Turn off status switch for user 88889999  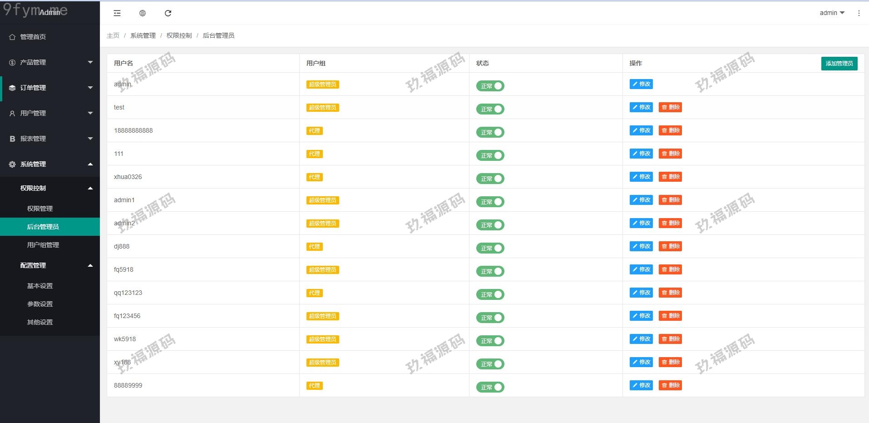[490, 387]
